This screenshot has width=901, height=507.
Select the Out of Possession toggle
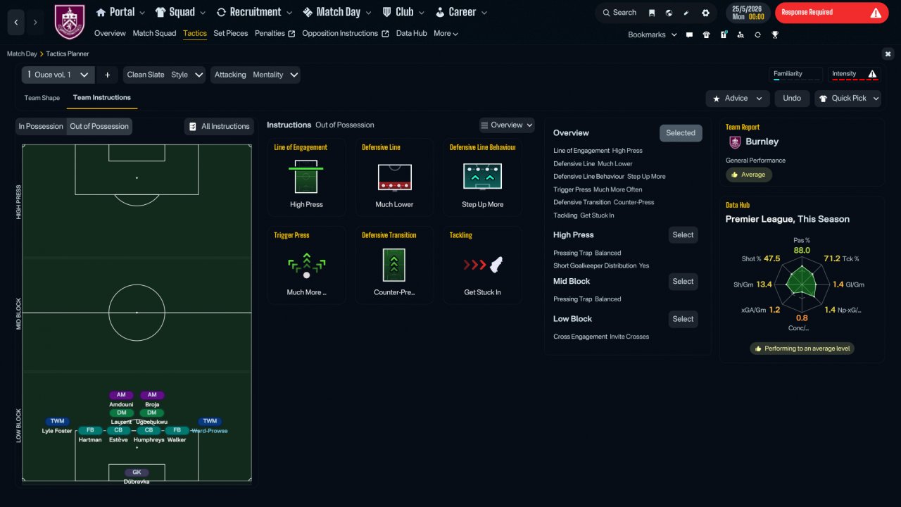pyautogui.click(x=99, y=126)
